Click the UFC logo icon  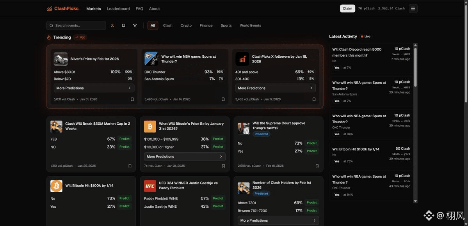tap(150, 186)
